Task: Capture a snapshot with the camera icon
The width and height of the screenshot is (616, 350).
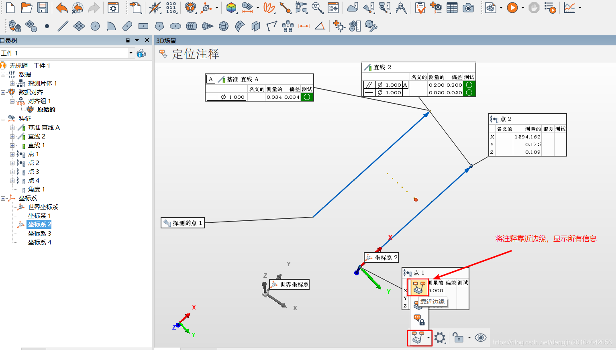Action: [468, 8]
